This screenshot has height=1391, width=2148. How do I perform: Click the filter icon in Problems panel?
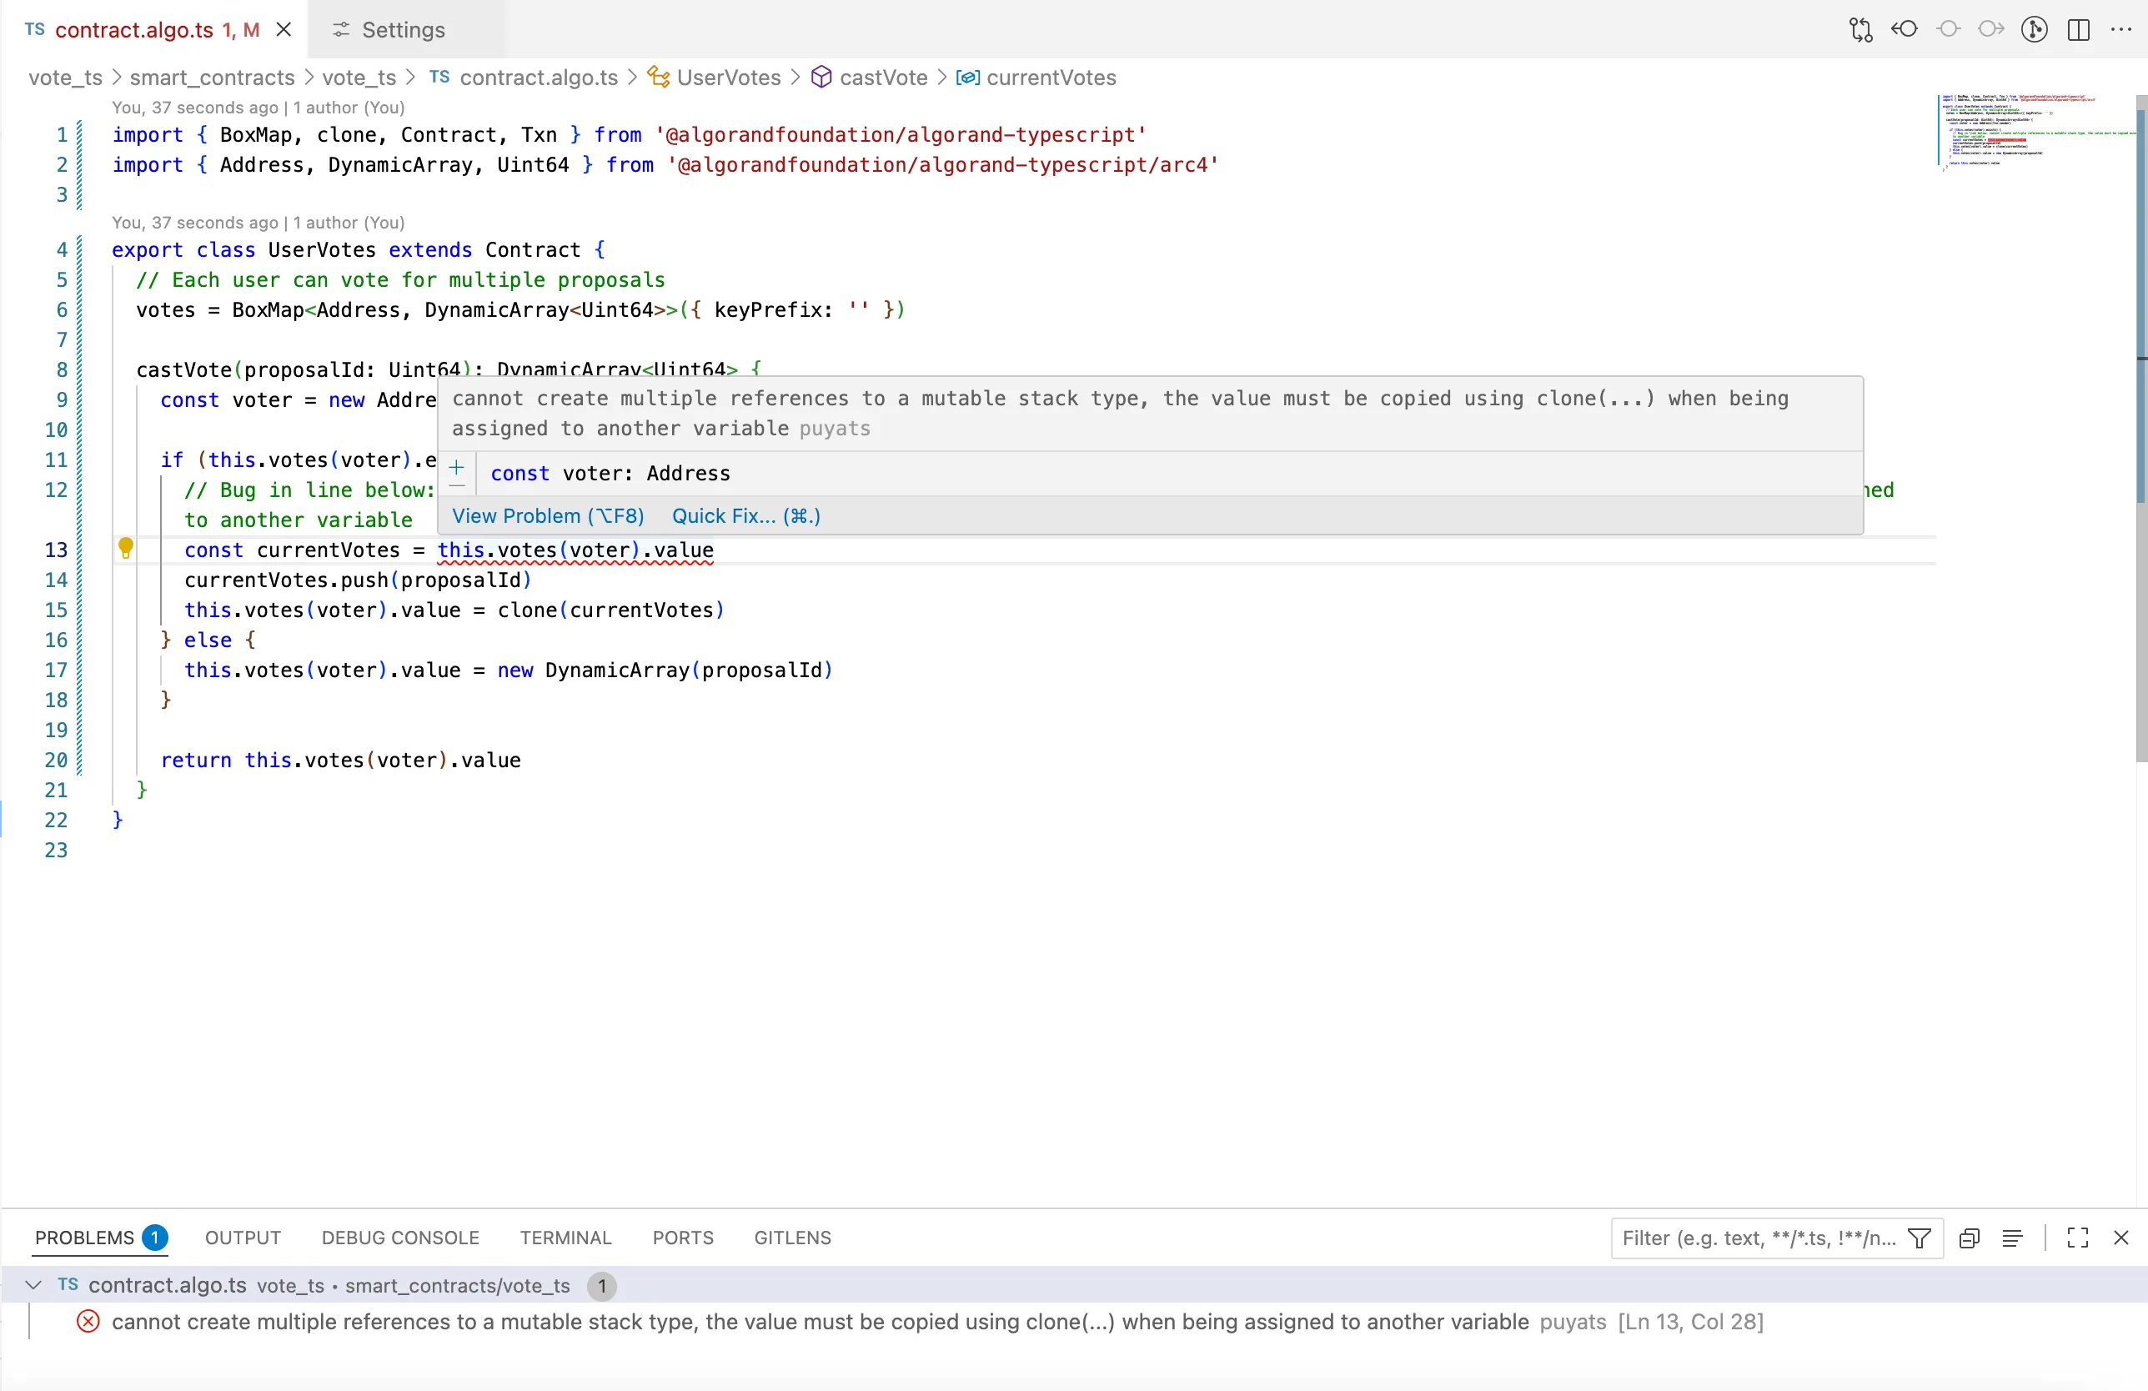[1920, 1238]
